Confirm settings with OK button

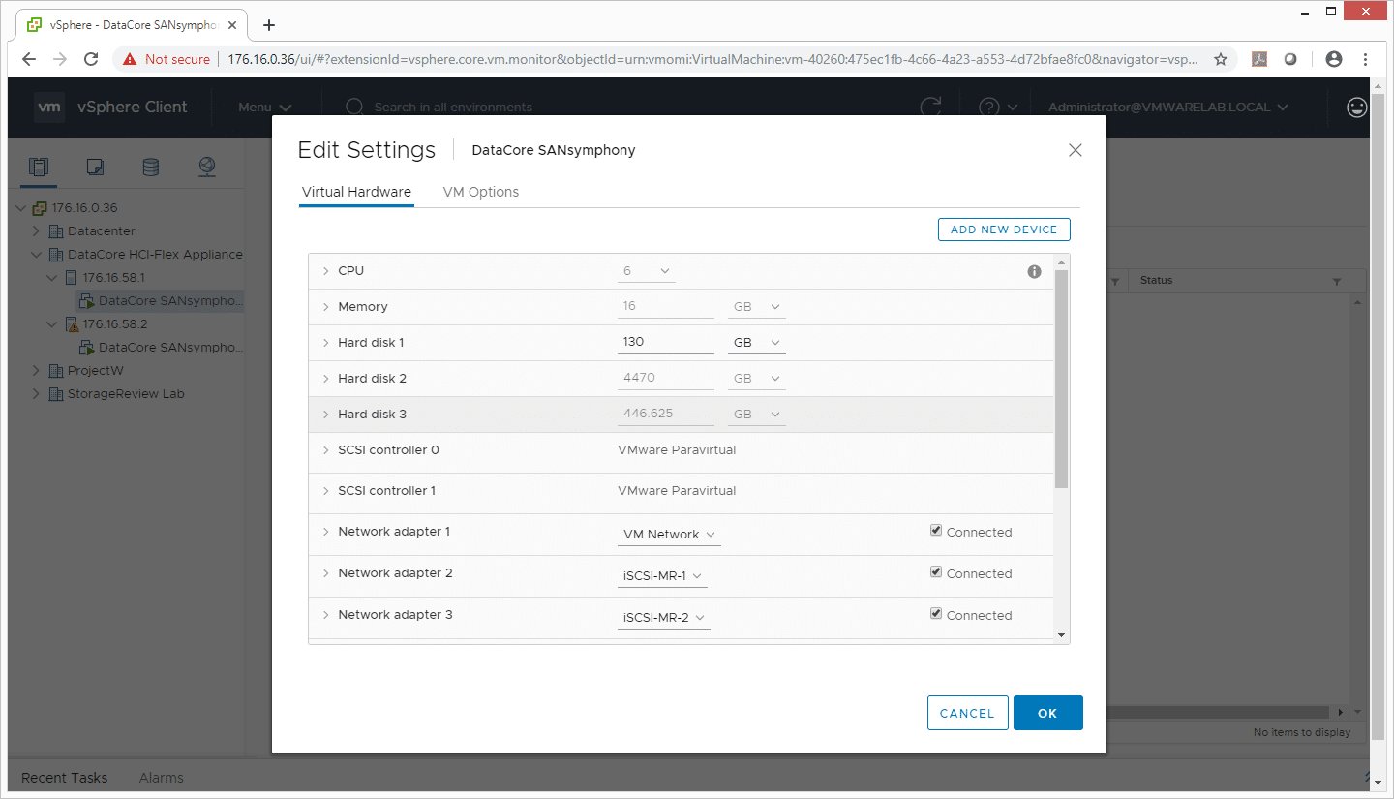pyautogui.click(x=1047, y=713)
